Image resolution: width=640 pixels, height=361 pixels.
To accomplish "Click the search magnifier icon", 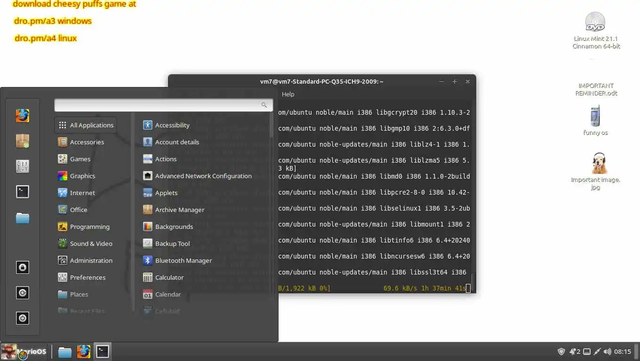I will point(264,105).
